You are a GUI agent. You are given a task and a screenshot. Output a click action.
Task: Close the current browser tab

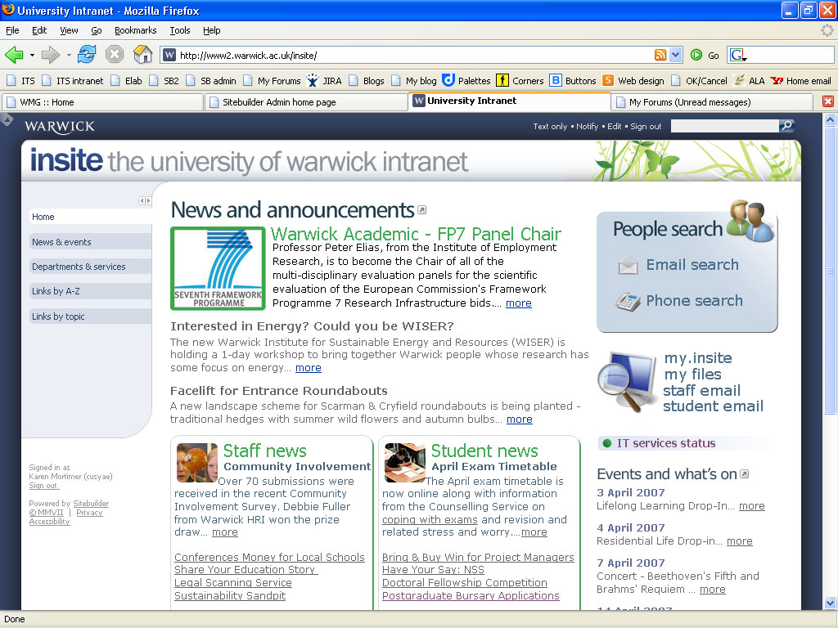pos(827,101)
